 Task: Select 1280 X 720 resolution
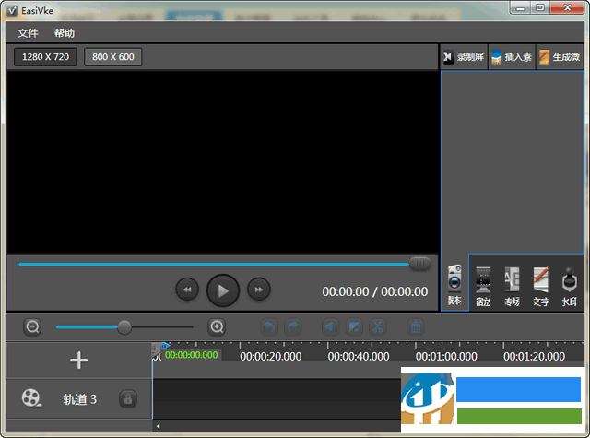click(45, 57)
